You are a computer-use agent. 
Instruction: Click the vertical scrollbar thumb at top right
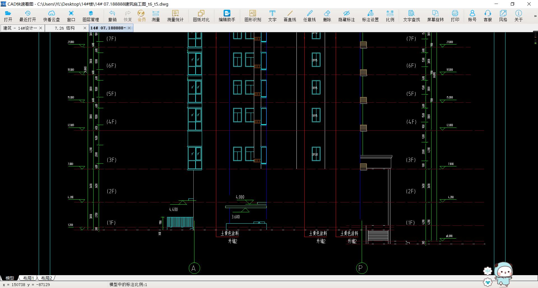(x=535, y=38)
